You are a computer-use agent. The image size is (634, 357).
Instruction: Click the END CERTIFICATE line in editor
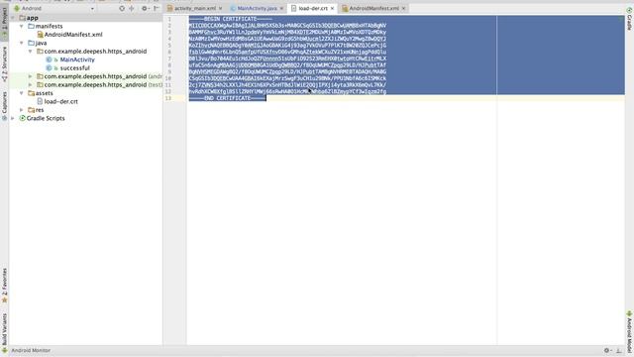(228, 98)
